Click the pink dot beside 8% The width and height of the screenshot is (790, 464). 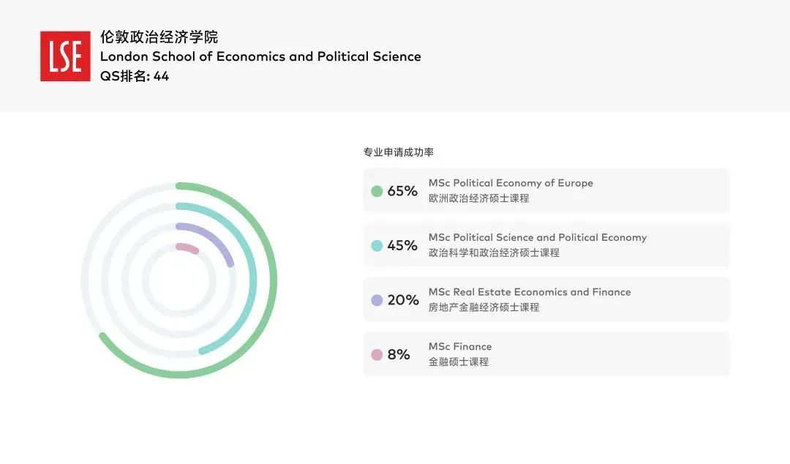point(377,355)
